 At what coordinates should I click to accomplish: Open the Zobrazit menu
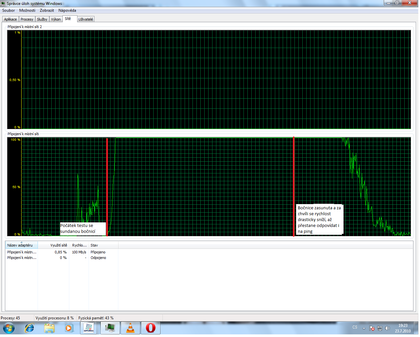point(47,10)
